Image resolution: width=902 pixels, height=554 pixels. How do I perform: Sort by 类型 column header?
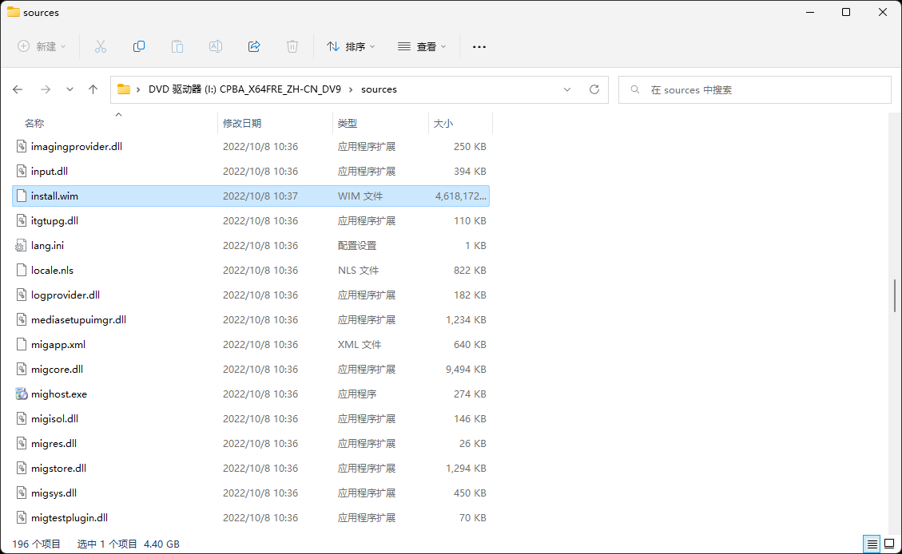348,123
